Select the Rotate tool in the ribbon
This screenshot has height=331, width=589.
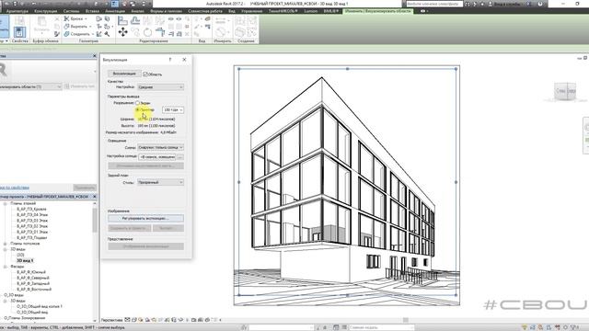click(x=147, y=32)
